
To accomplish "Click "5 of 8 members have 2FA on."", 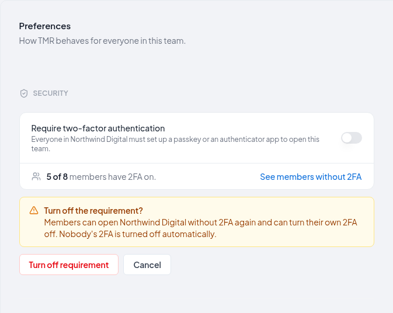I will pyautogui.click(x=101, y=177).
